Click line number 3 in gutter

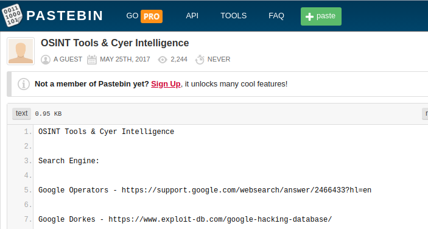[27, 161]
